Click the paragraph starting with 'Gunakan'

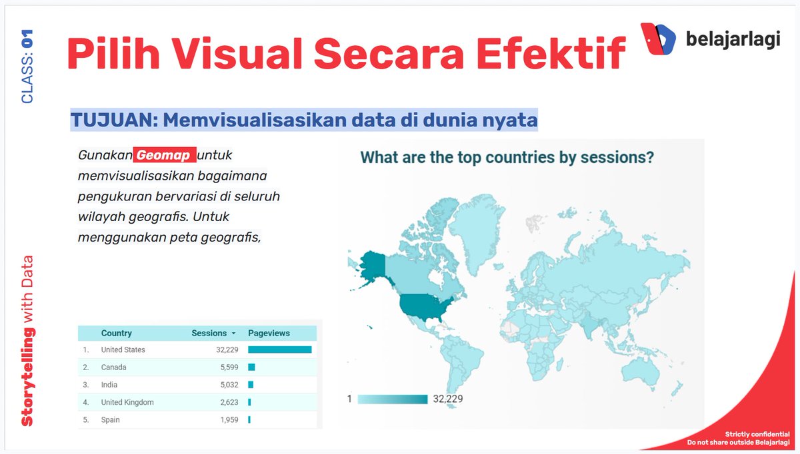[x=179, y=196]
